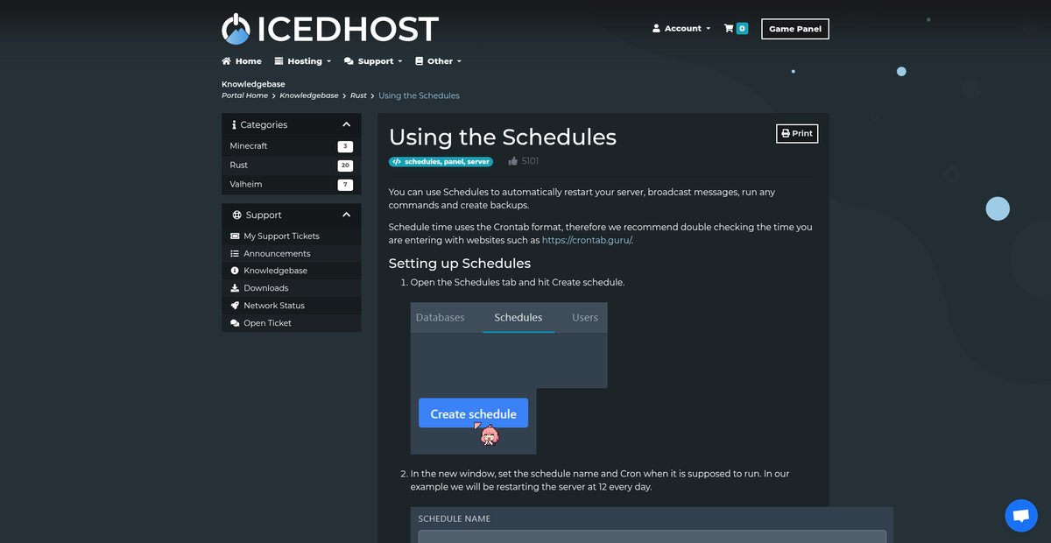Click the Home house icon
This screenshot has width=1051, height=543.
pos(227,61)
